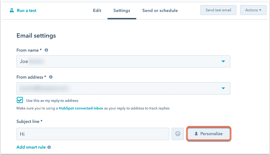Open the Run a test link

pyautogui.click(x=27, y=10)
